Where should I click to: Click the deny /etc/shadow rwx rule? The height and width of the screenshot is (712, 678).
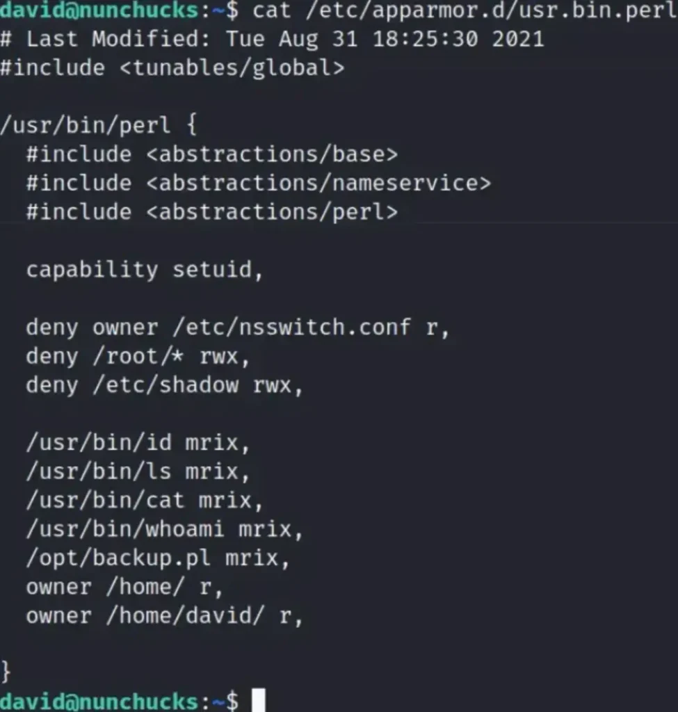pos(165,385)
